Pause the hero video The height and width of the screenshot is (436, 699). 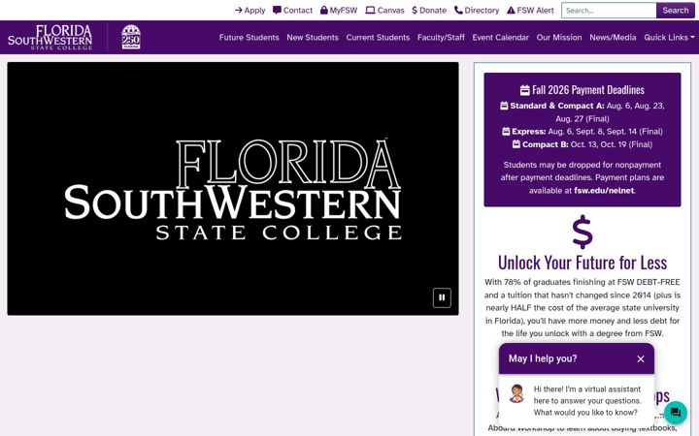pos(442,298)
